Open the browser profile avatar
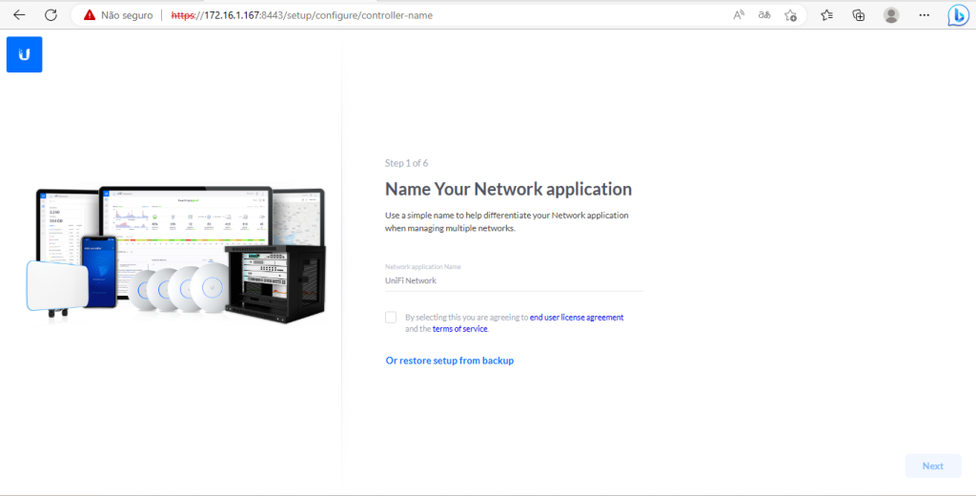The image size is (976, 496). (891, 15)
